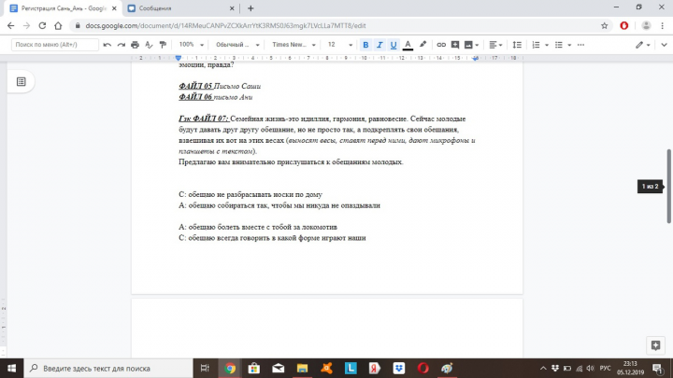The image size is (673, 378).
Task: Open Microsoft Store from the taskbar
Action: coord(254,368)
